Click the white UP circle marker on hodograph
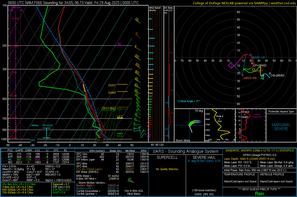297x197 pixels. 252,63
